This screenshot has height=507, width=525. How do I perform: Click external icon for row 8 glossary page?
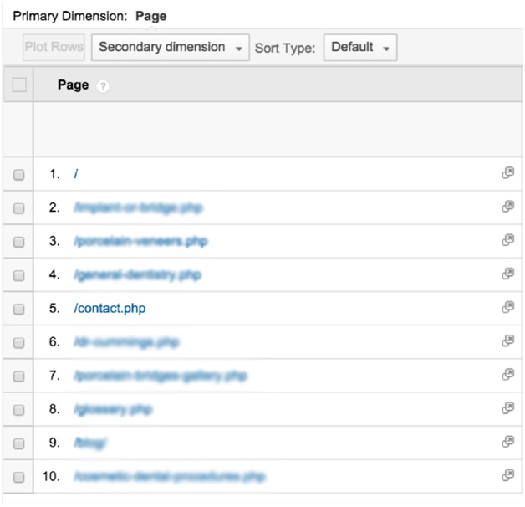tap(507, 408)
